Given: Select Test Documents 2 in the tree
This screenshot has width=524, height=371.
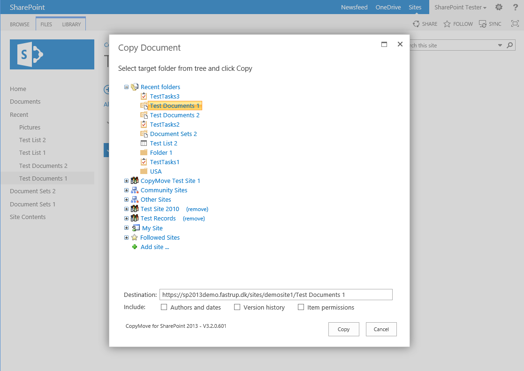Looking at the screenshot, I should 175,115.
